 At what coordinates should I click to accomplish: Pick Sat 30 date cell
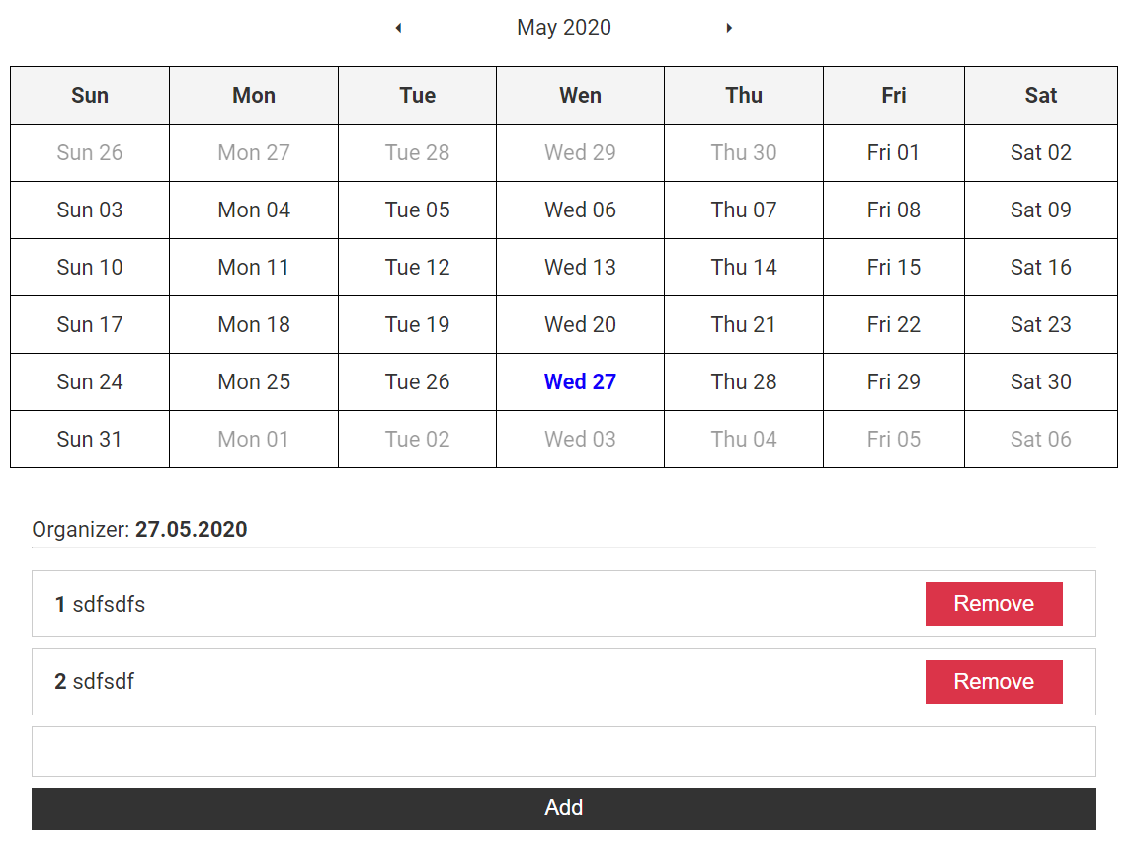tap(1040, 382)
